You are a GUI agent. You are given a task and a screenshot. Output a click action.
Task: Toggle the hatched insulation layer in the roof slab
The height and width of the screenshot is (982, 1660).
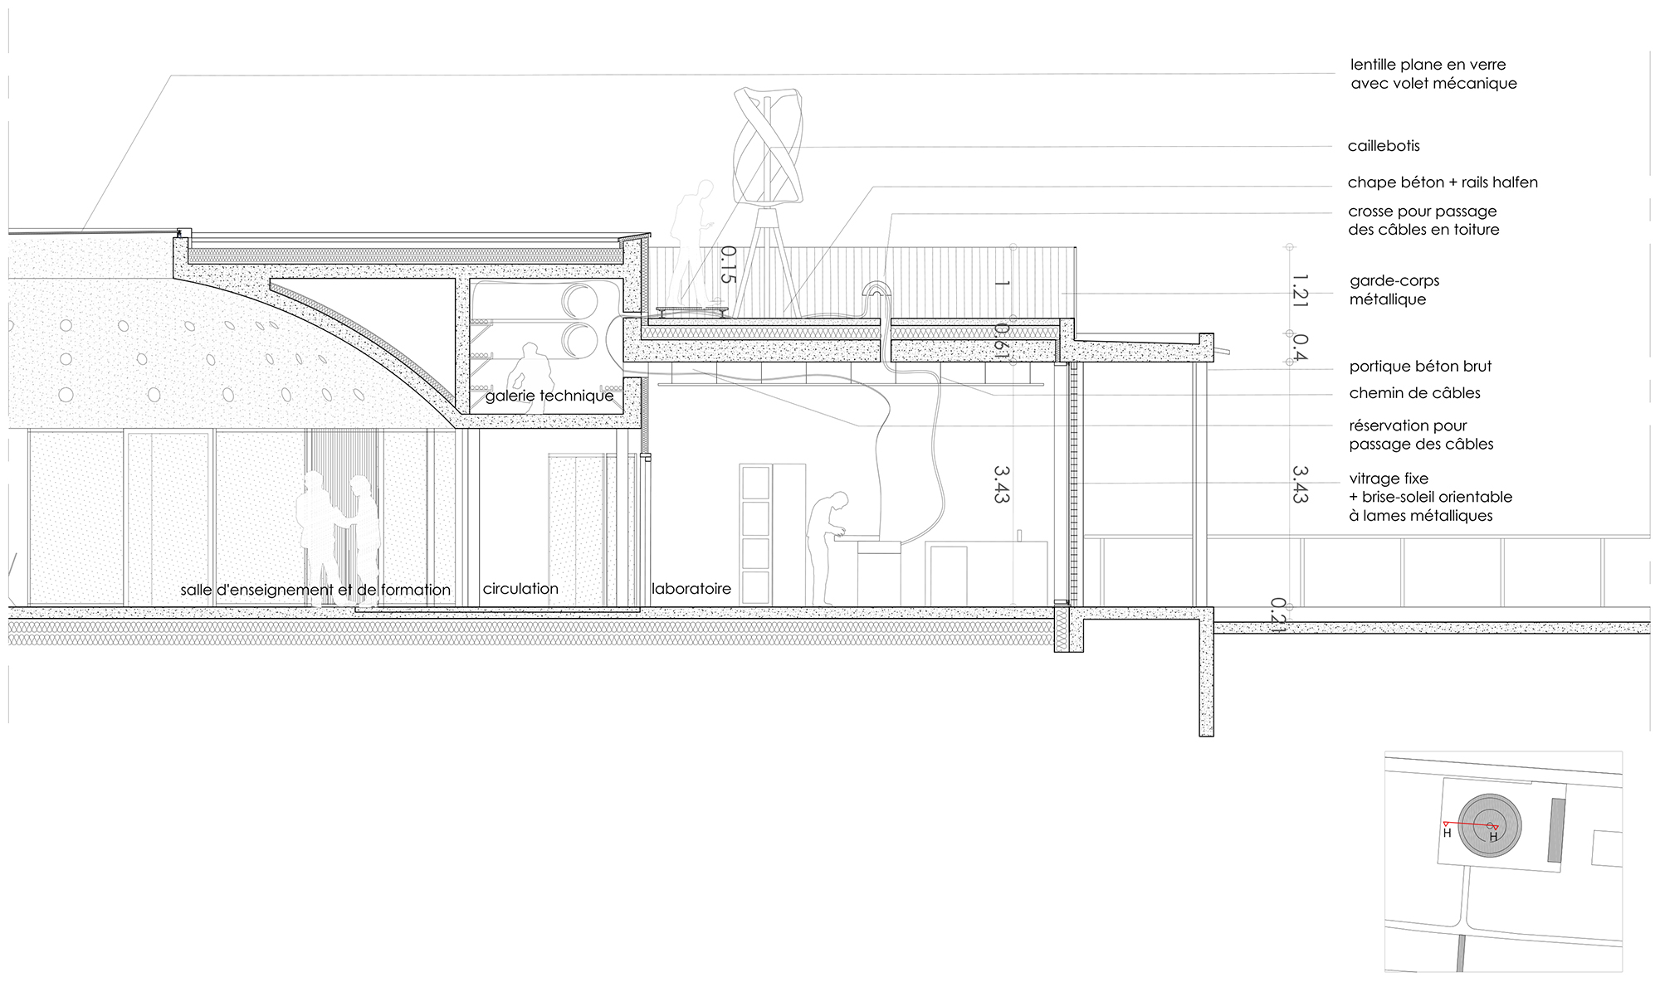(x=788, y=332)
